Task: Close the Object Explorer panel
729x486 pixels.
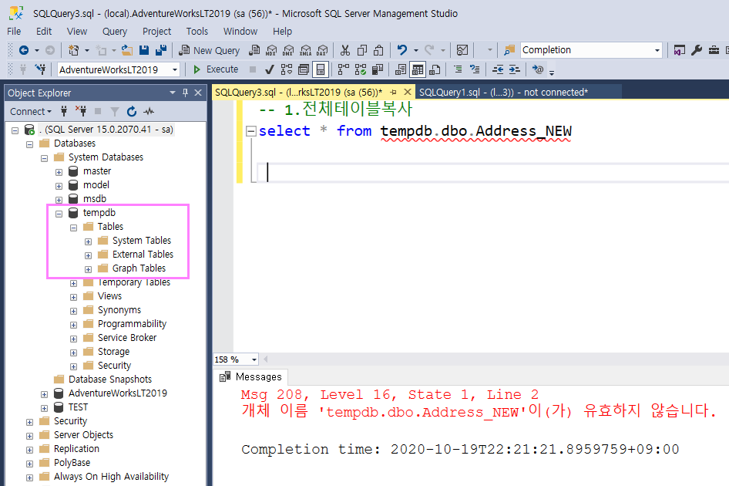Action: [198, 93]
